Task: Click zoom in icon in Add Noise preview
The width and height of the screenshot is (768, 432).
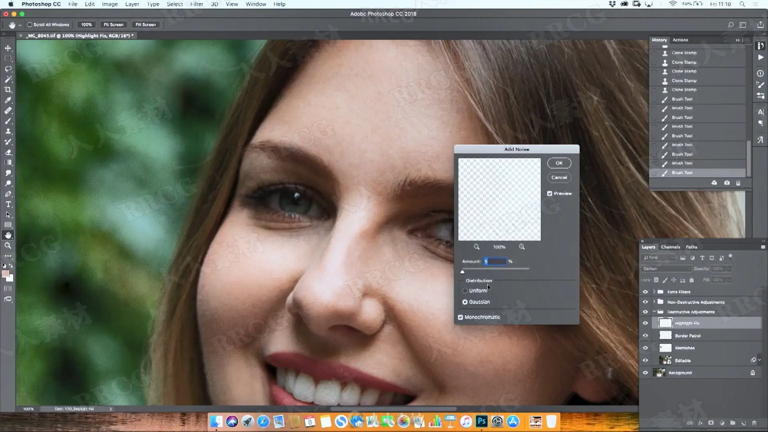Action: point(522,247)
